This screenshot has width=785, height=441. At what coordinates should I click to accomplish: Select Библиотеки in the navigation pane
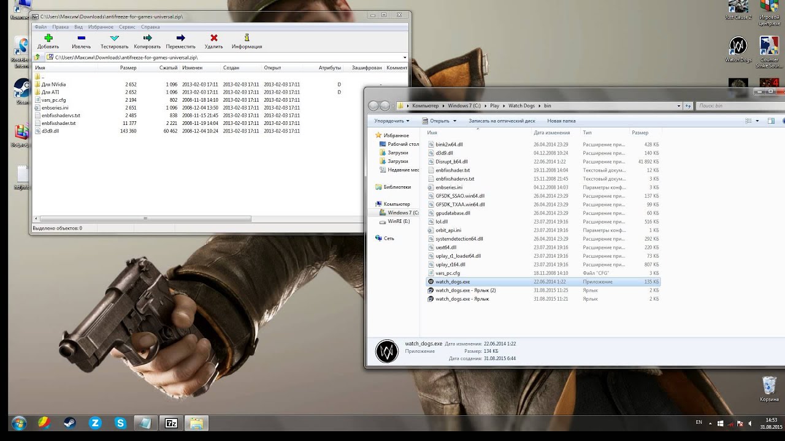click(x=392, y=187)
